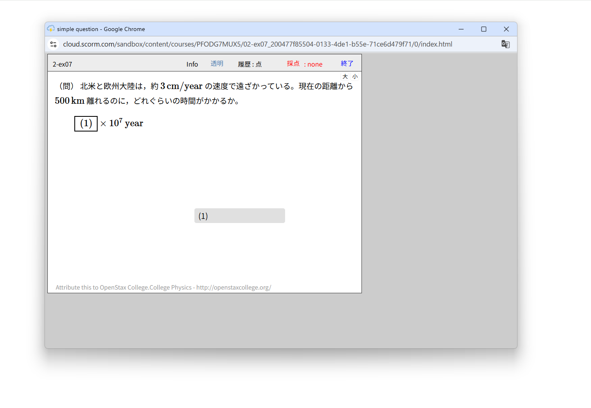Close the simple question window
Image resolution: width=591 pixels, height=408 pixels.
point(506,29)
